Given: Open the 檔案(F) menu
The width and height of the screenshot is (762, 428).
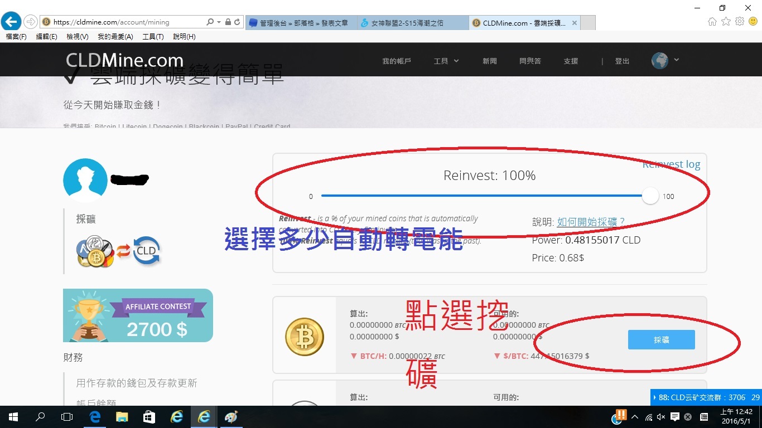Looking at the screenshot, I should click(16, 37).
